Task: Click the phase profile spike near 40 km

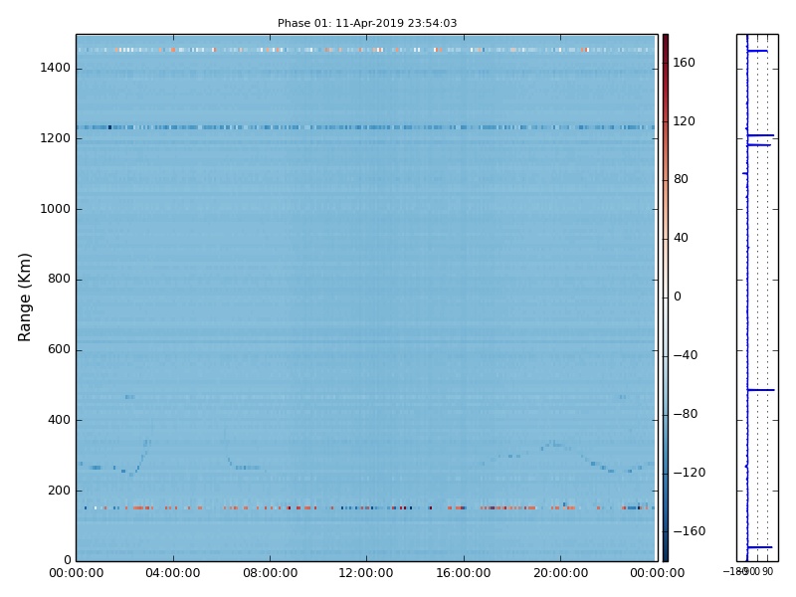Action: 759,547
